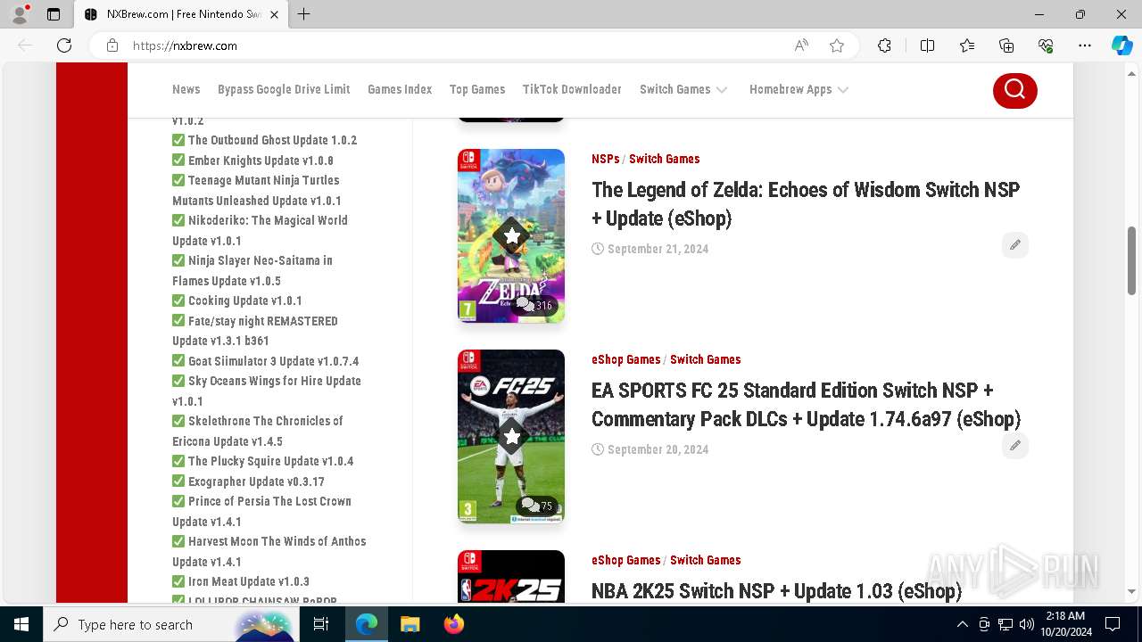Open the tab actions menu icon
Viewport: 1142px width, 642px height.
coord(54,14)
